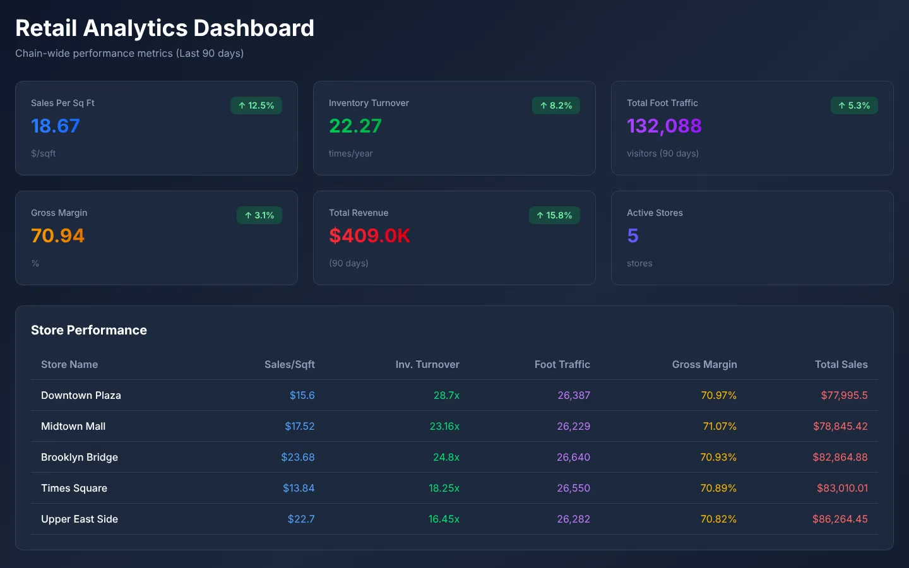The width and height of the screenshot is (909, 568).
Task: Select the Times Square store name
Action: tap(74, 488)
